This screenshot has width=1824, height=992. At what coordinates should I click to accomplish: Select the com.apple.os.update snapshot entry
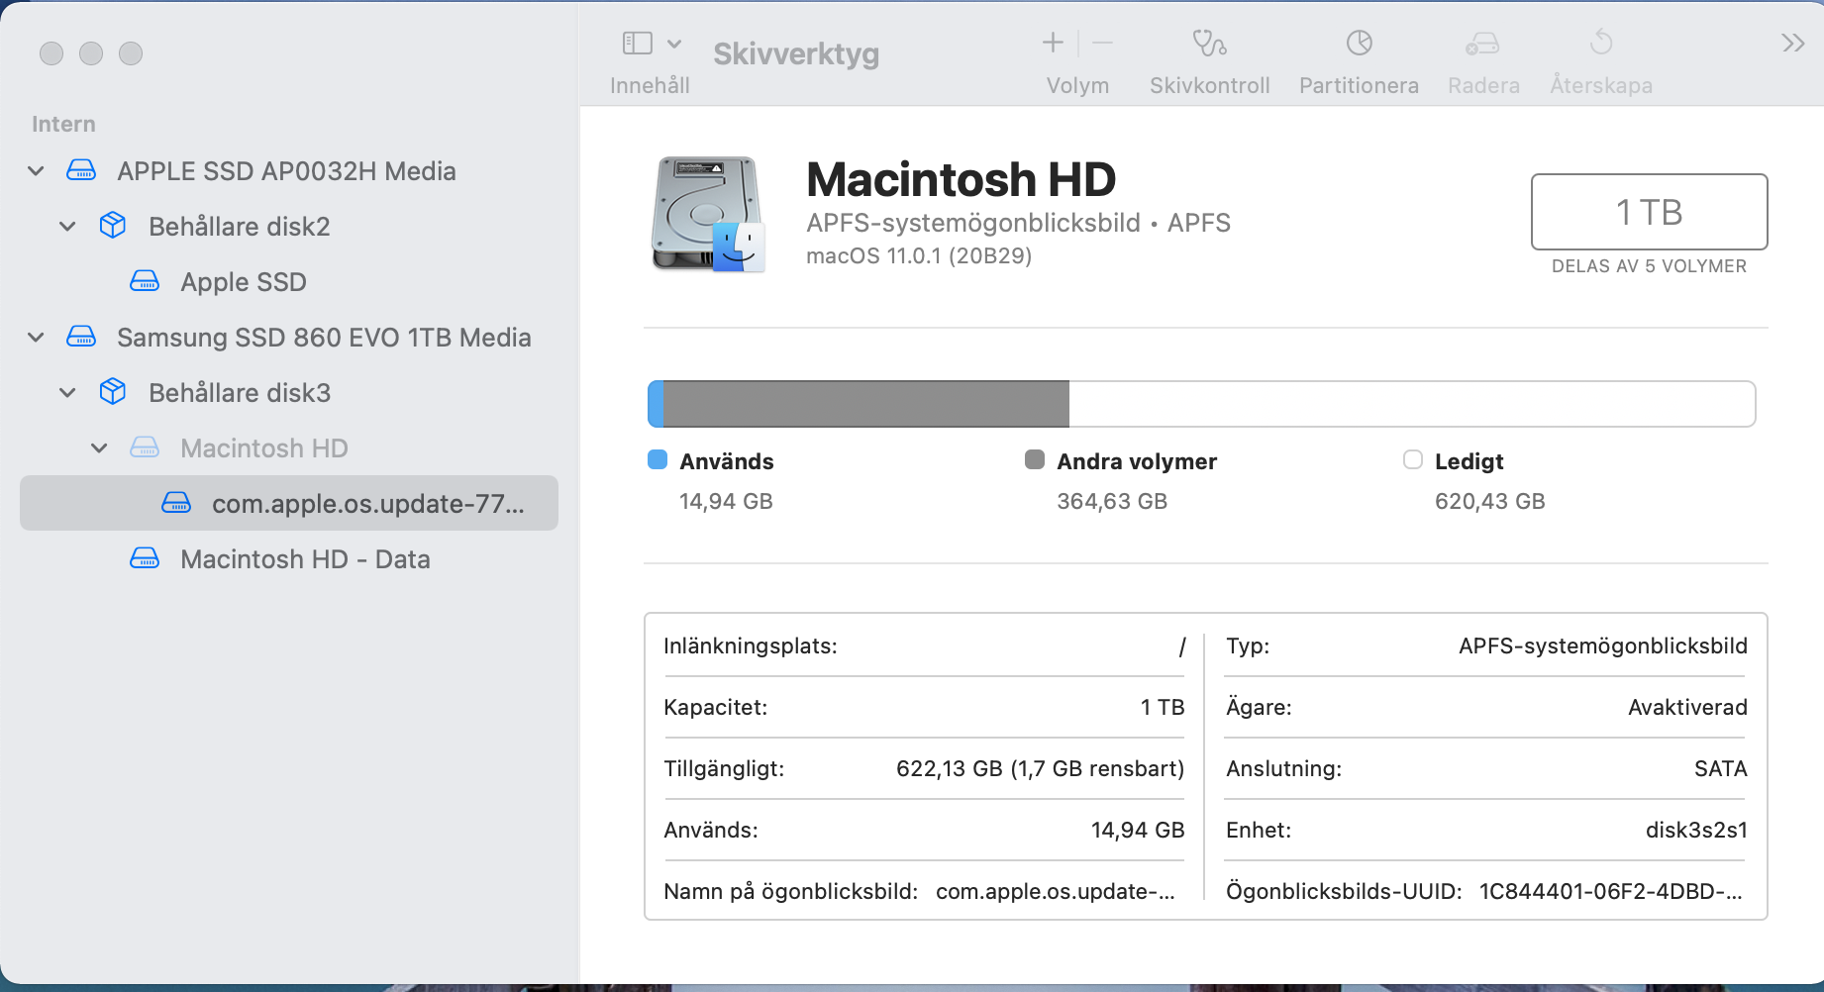367,504
